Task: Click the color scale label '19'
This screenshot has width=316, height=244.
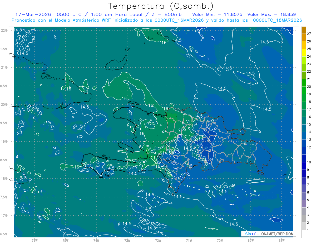Action: (309, 94)
